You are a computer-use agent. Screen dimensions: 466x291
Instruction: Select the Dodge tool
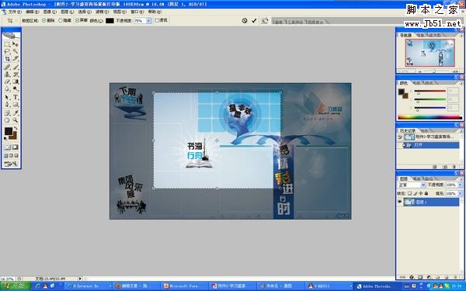(x=16, y=88)
